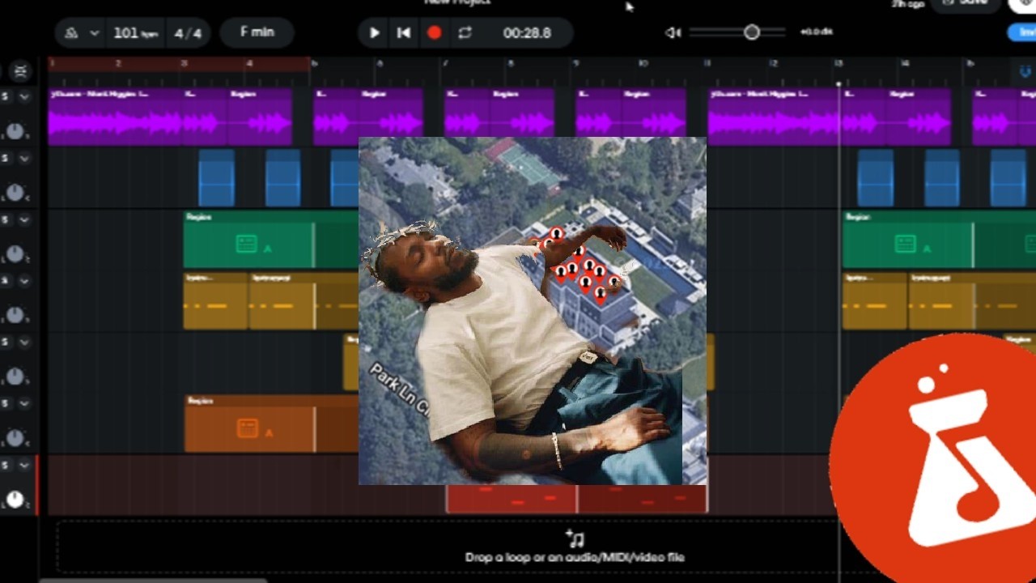Adjust the master volume slider
This screenshot has width=1036, height=583.
(737, 32)
